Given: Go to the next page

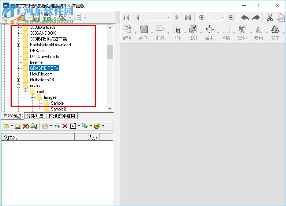Looking at the screenshot, I should pyautogui.click(x=177, y=18).
